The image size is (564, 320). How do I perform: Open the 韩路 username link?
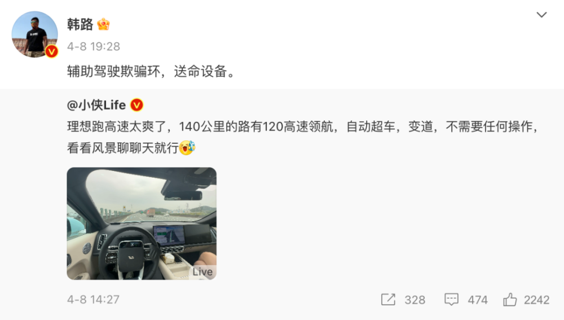pos(80,24)
